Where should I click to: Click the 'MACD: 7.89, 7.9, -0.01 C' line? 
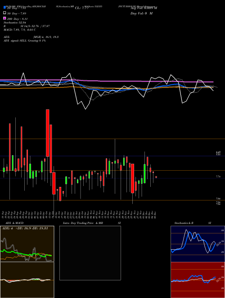pyautogui.click(x=20, y=30)
